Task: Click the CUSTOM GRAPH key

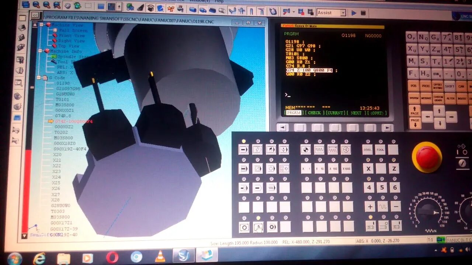Action: click(438, 98)
